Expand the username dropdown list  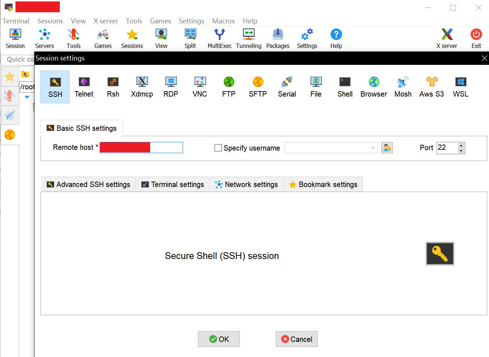(x=373, y=148)
